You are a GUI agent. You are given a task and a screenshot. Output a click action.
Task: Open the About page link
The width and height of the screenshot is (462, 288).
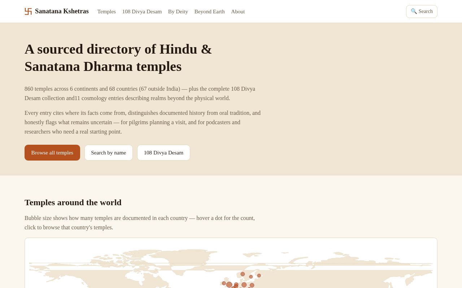pyautogui.click(x=238, y=12)
